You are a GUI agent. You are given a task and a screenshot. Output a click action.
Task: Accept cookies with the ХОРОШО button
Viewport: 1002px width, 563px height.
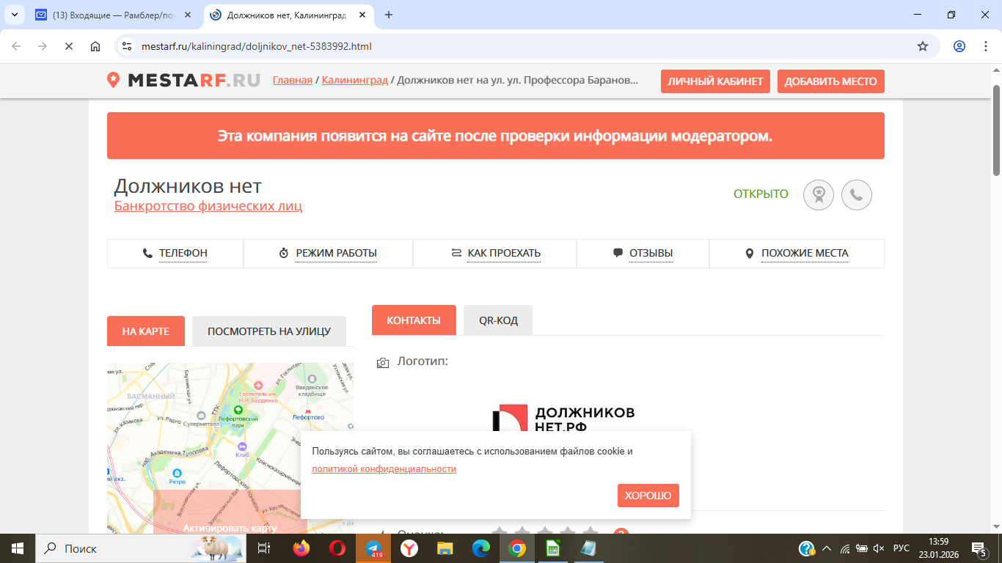click(x=648, y=496)
